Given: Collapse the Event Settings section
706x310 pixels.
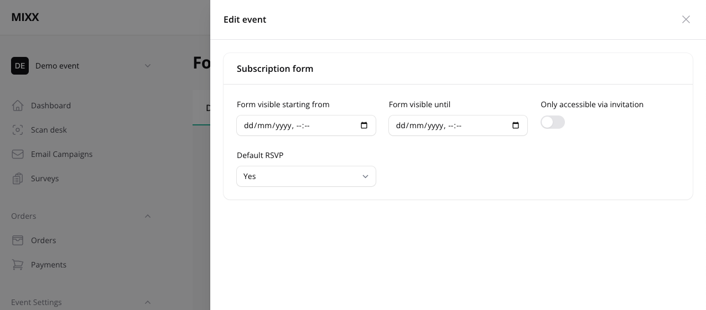Looking at the screenshot, I should [148, 302].
